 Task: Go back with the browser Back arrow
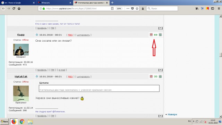(3, 8)
